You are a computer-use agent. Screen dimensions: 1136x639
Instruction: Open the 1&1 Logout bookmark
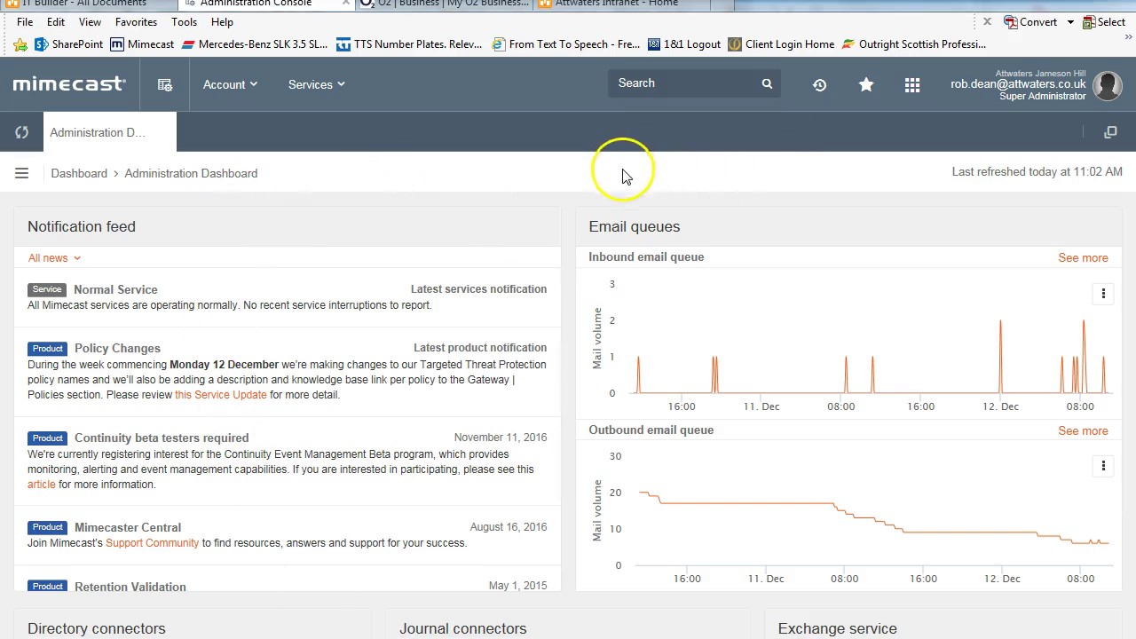coord(683,44)
